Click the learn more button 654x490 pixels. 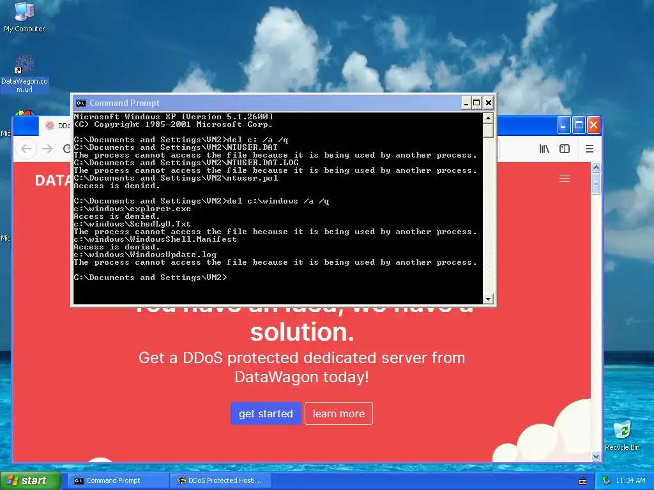point(338,413)
